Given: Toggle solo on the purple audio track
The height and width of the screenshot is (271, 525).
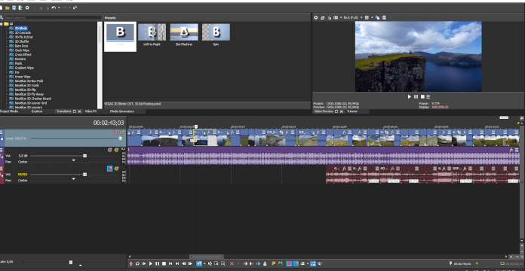Looking at the screenshot, I should 116,150.
